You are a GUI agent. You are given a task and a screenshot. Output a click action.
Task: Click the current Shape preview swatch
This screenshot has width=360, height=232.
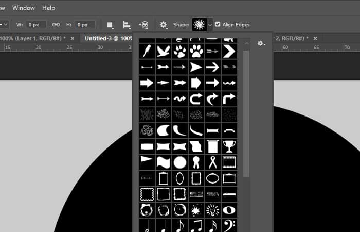[x=199, y=24]
